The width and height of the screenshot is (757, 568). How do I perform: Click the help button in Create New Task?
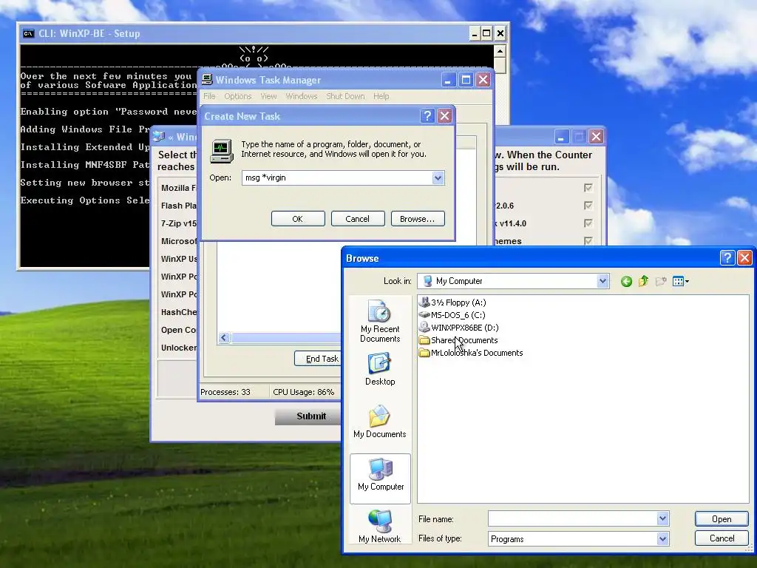pyautogui.click(x=427, y=116)
